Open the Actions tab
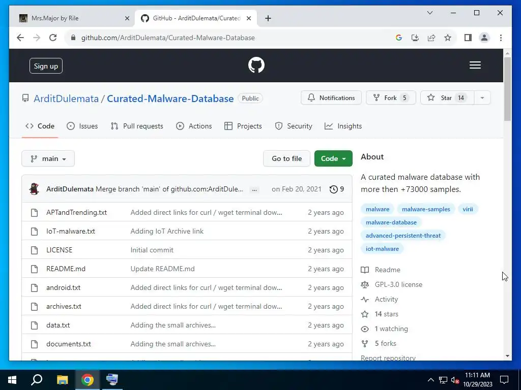Viewport: 521px width, 390px height. [x=194, y=126]
